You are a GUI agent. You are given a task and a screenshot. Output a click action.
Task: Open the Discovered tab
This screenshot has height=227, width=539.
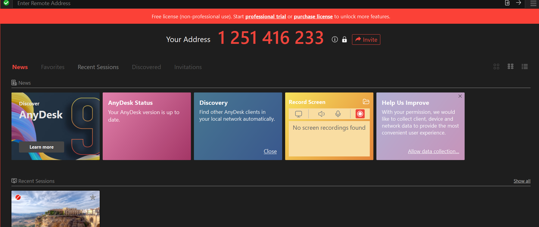(x=146, y=67)
